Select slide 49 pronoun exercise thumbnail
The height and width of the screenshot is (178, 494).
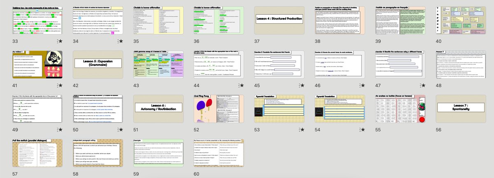(x=37, y=109)
